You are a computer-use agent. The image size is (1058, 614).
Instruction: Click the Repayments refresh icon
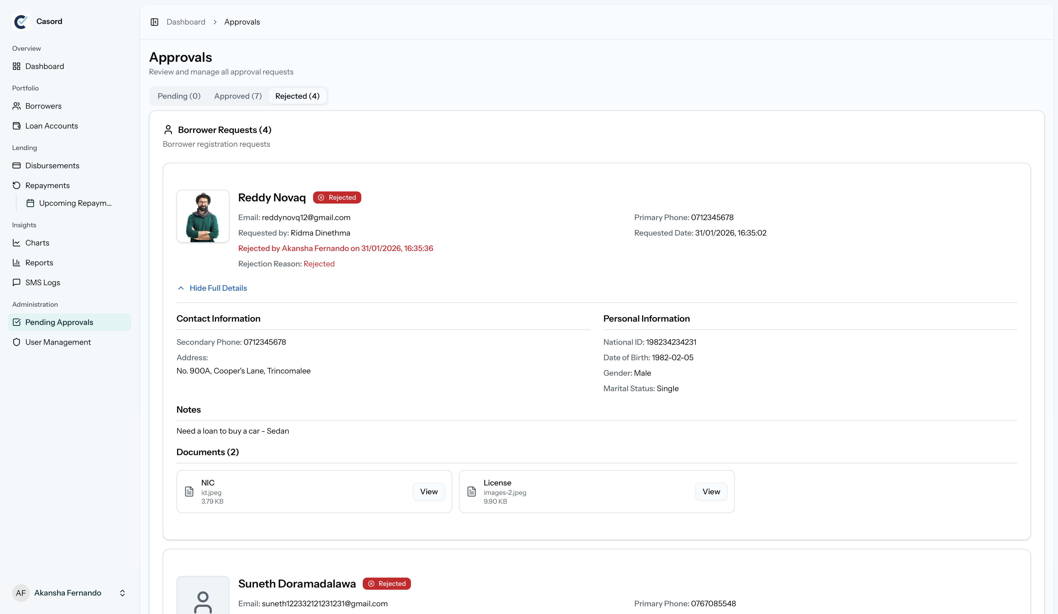point(16,185)
